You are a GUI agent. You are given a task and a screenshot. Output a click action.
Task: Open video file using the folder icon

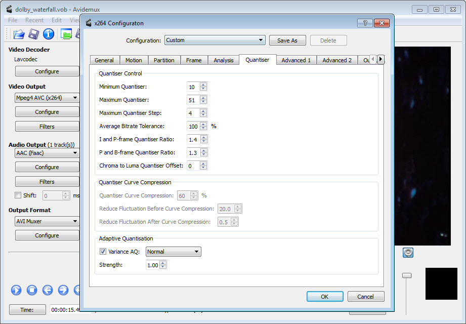tap(18, 34)
